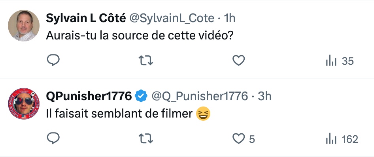Open the 1h timestamp permalink
Image resolution: width=374 pixels, height=157 pixels.
click(229, 18)
